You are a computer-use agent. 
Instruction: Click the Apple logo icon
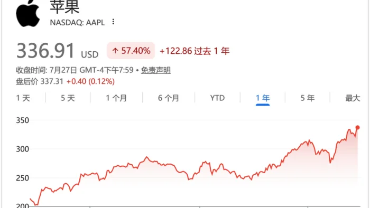(28, 13)
